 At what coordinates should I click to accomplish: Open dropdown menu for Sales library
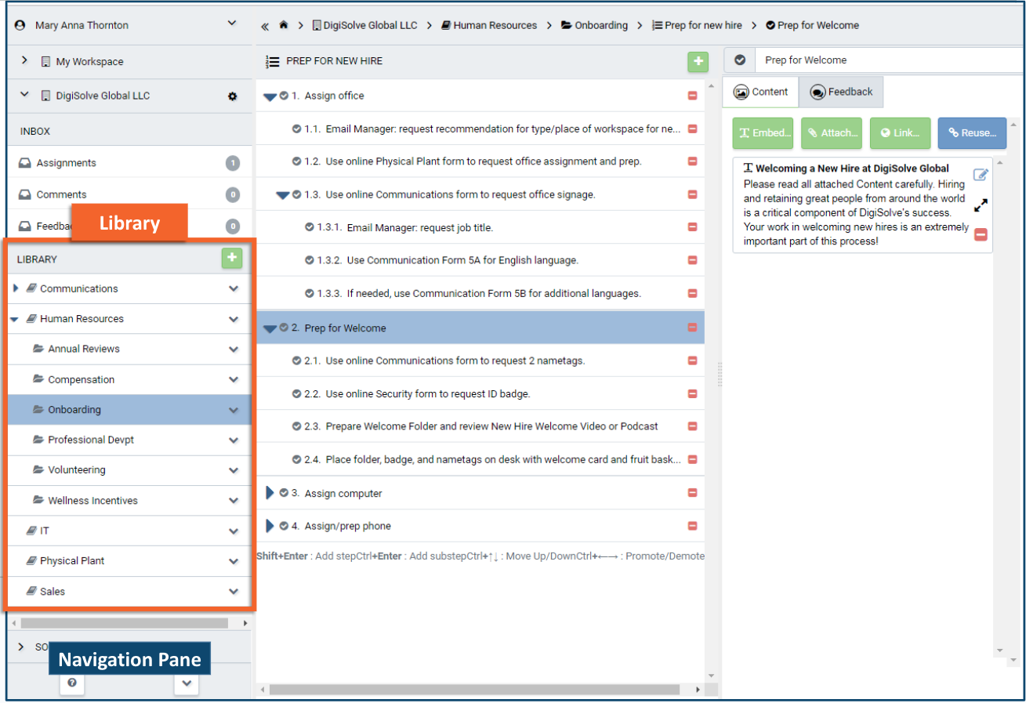(234, 592)
